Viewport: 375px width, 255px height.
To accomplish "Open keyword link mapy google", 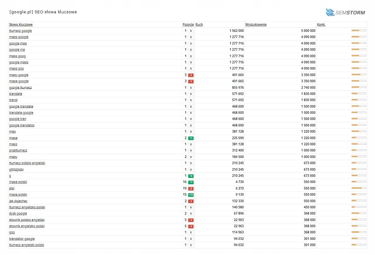I will (19, 75).
